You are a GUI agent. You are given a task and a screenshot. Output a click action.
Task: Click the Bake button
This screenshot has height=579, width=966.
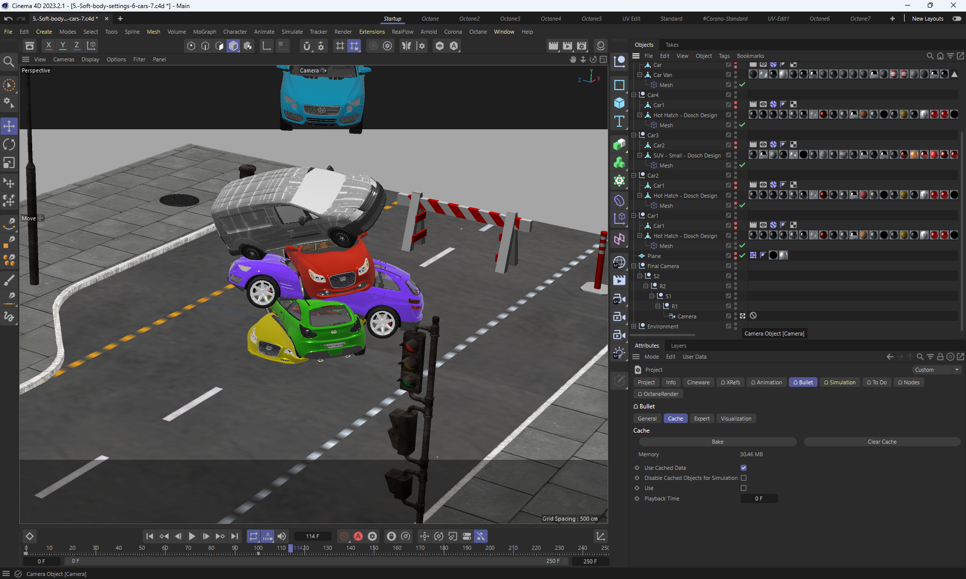pos(717,442)
